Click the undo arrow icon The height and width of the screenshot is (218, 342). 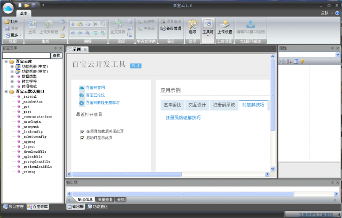click(x=73, y=33)
